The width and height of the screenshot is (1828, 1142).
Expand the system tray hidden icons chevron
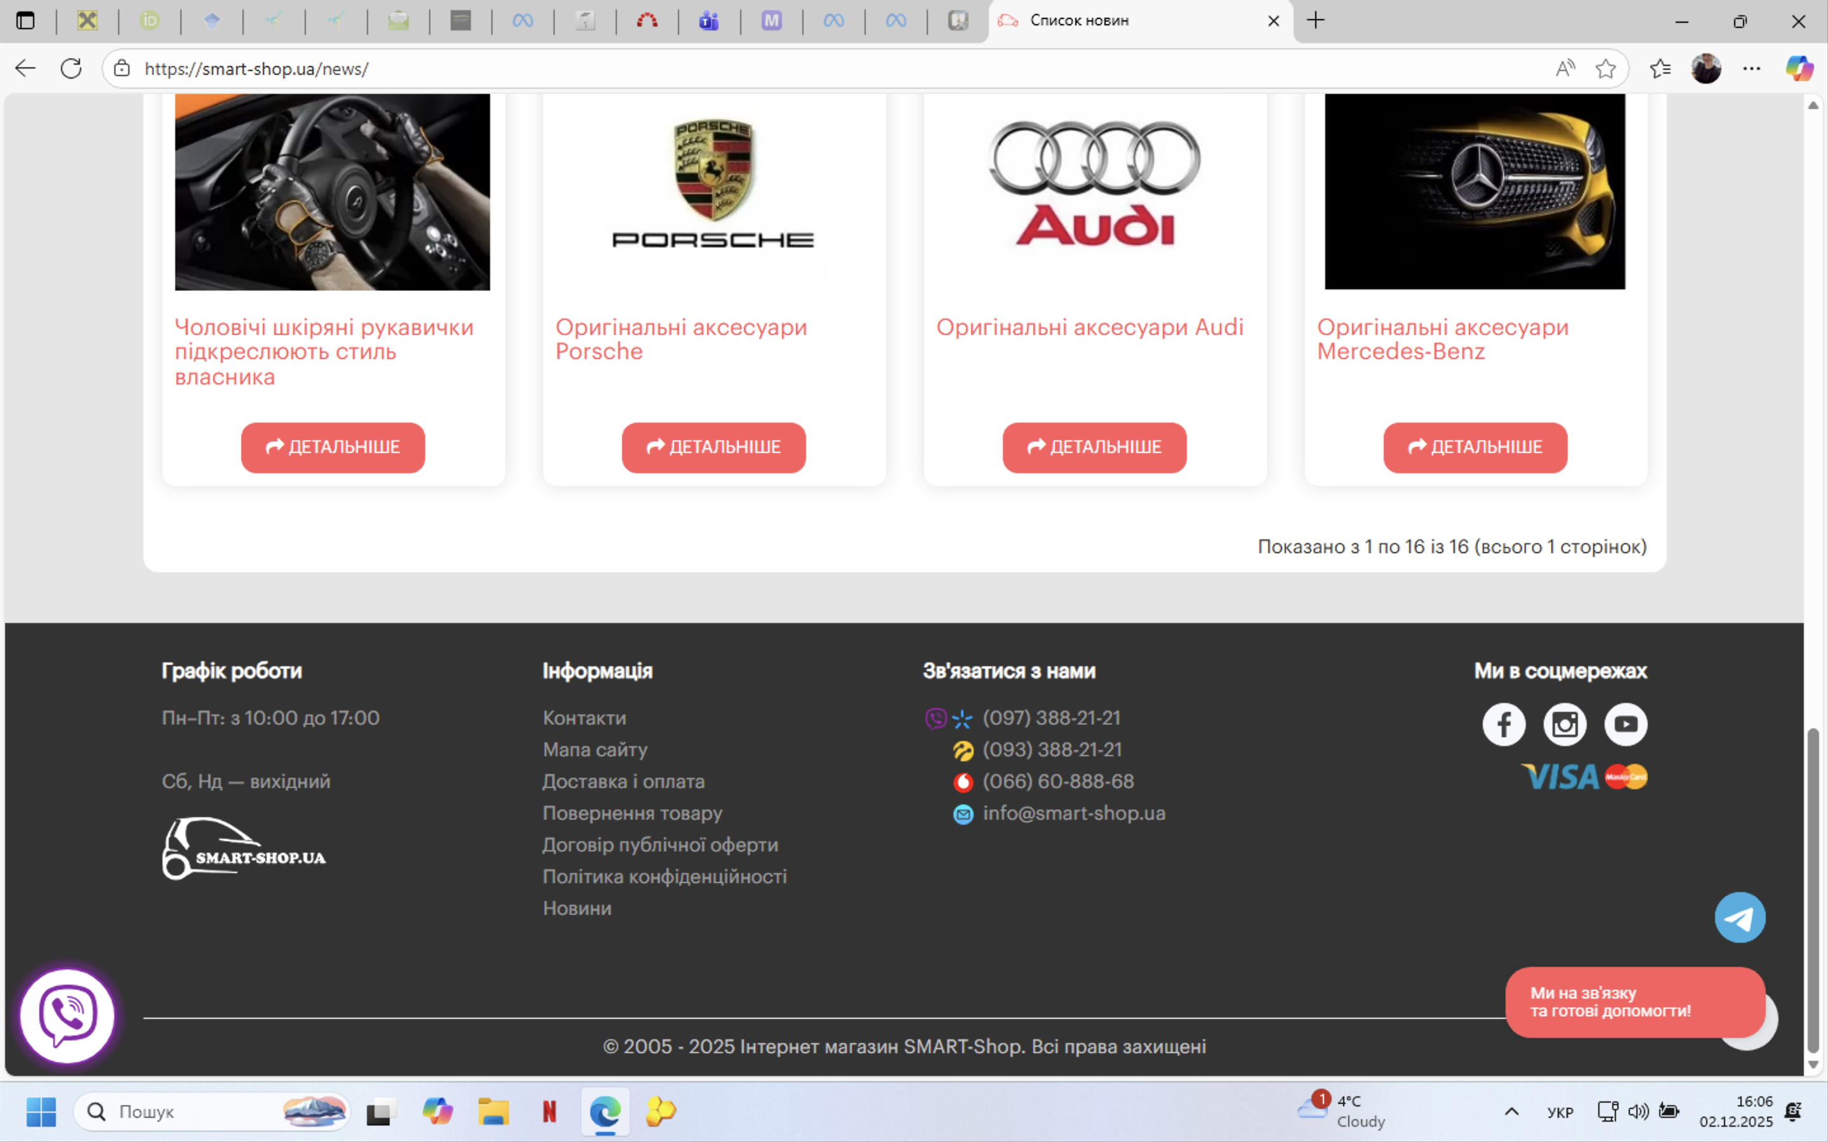[1511, 1111]
